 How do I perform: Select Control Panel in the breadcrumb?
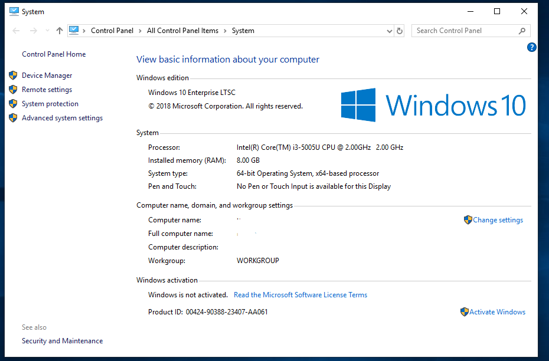coord(112,31)
